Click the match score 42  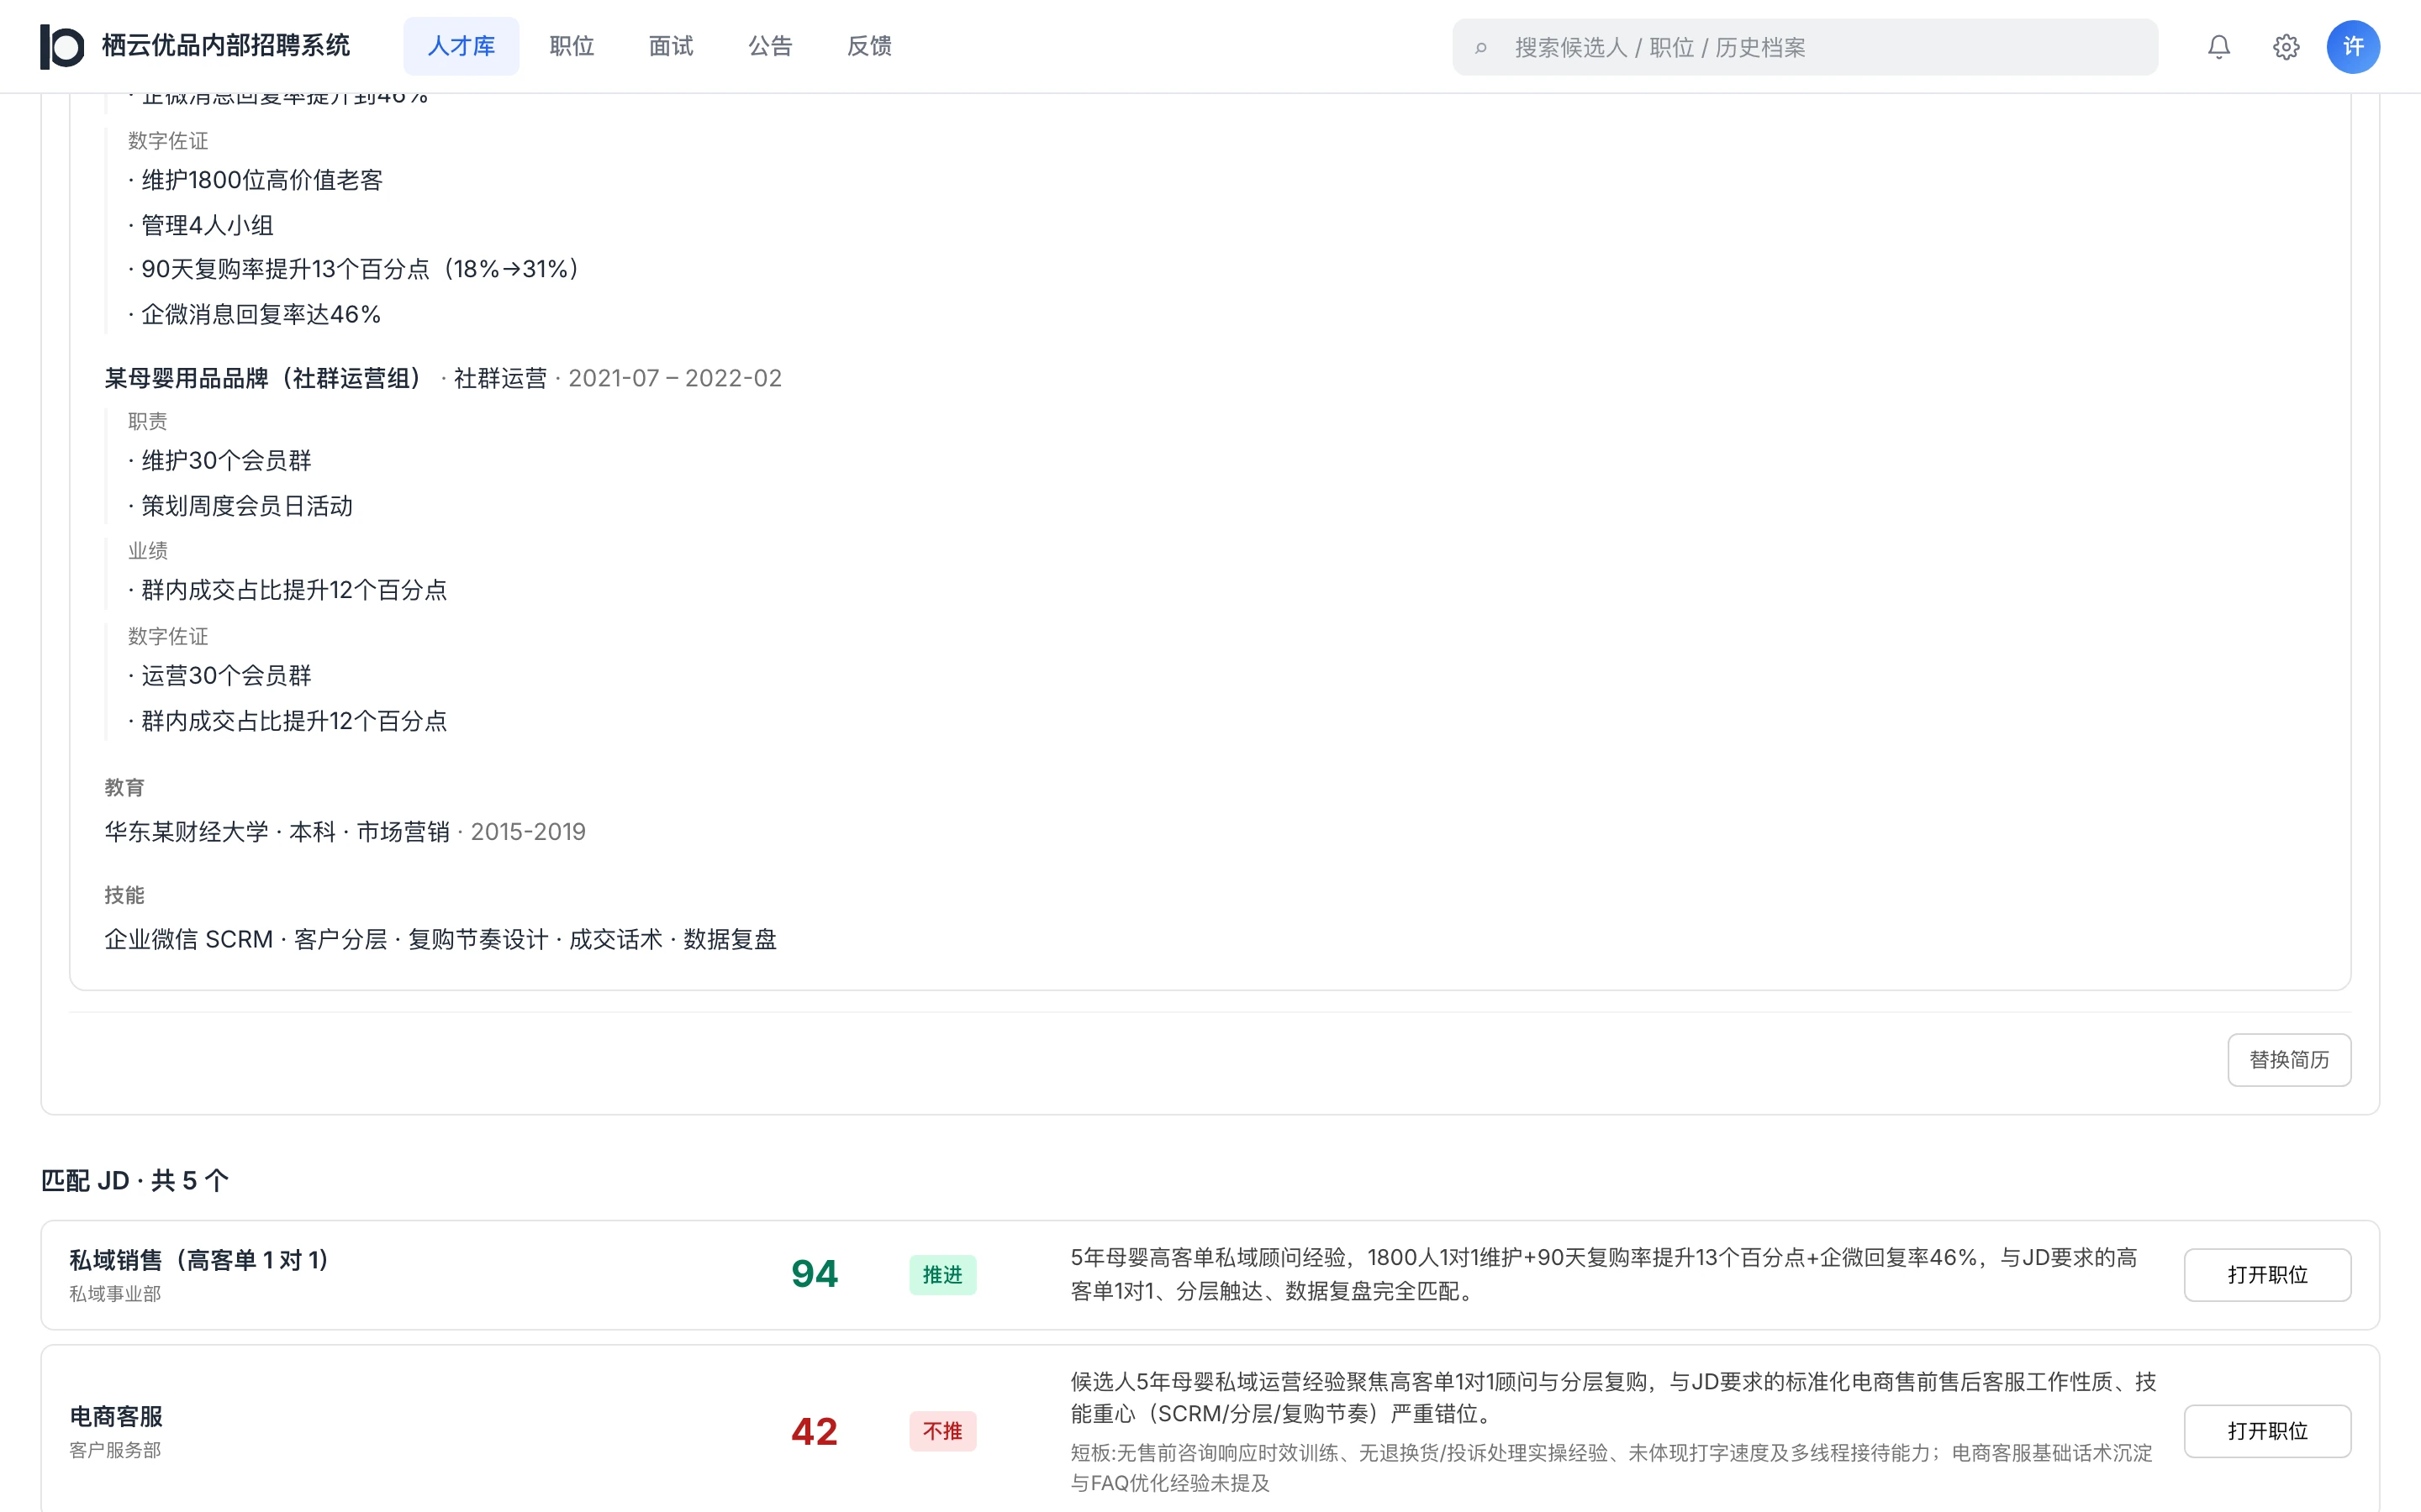pos(815,1431)
